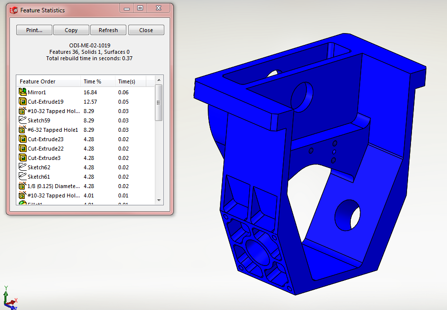Click the 4.01 time percent value

(89, 195)
